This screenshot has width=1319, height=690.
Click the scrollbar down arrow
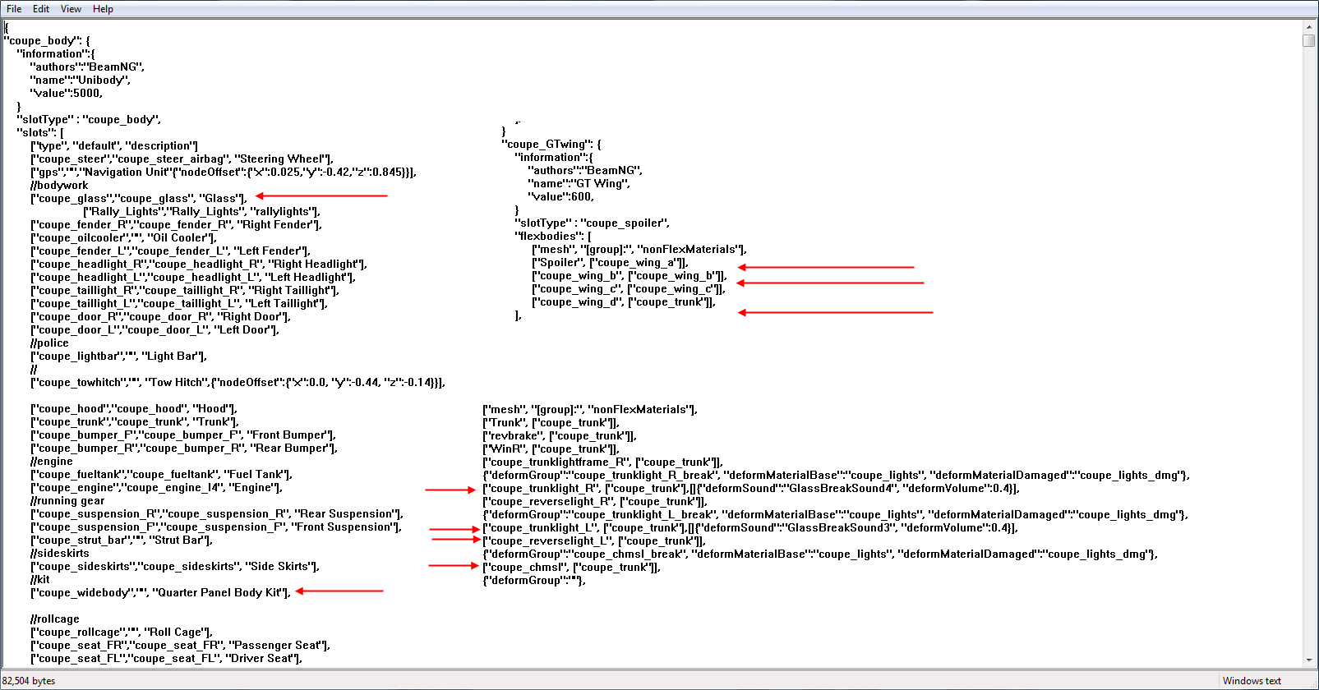tap(1309, 660)
